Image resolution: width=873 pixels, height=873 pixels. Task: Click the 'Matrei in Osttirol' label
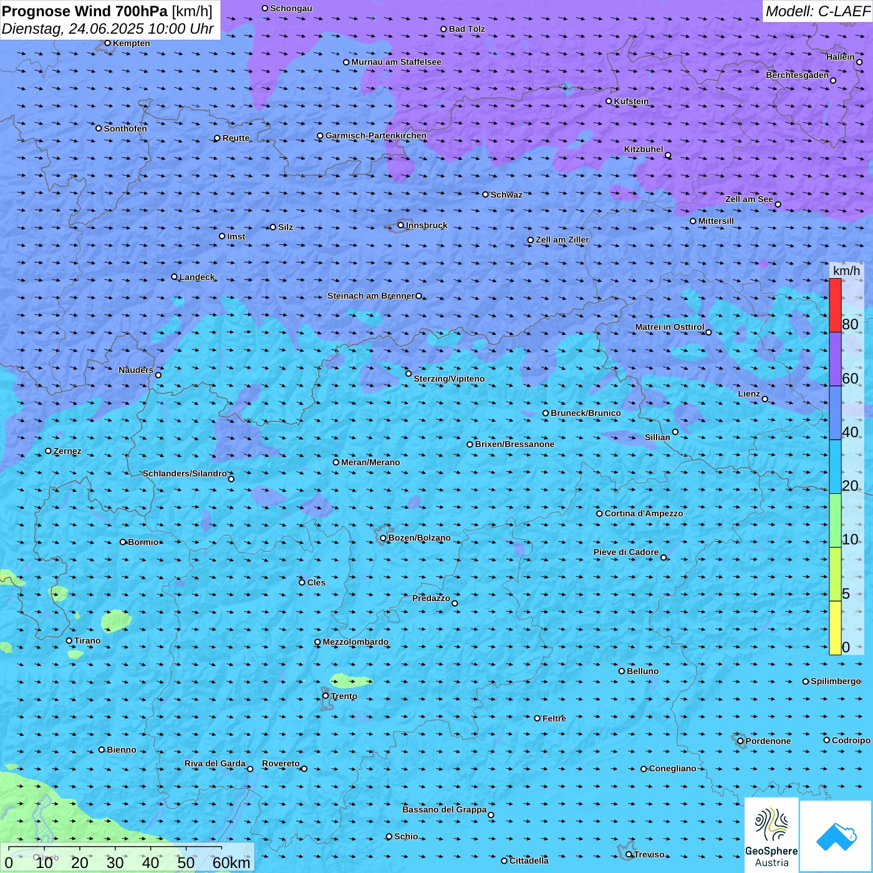pos(670,327)
